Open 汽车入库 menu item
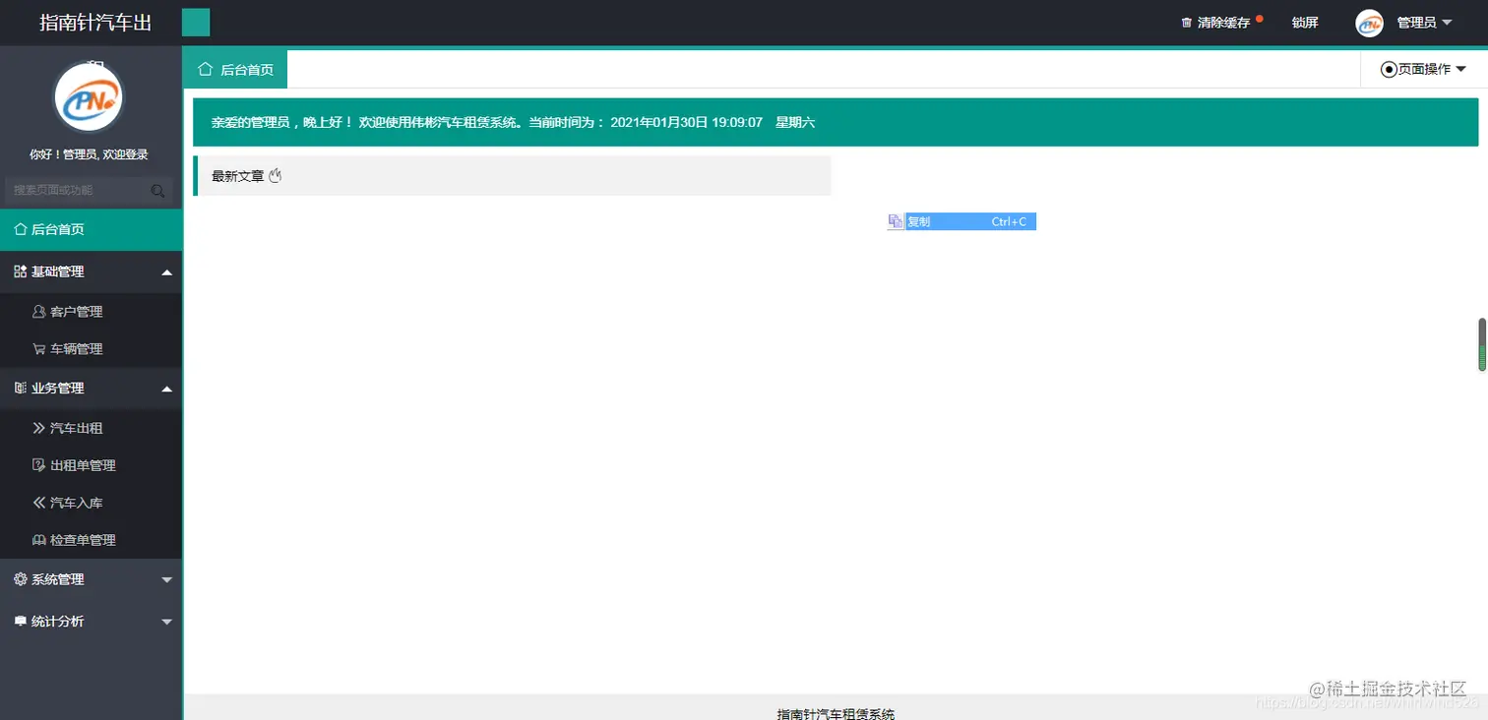The image size is (1488, 720). pos(91,503)
